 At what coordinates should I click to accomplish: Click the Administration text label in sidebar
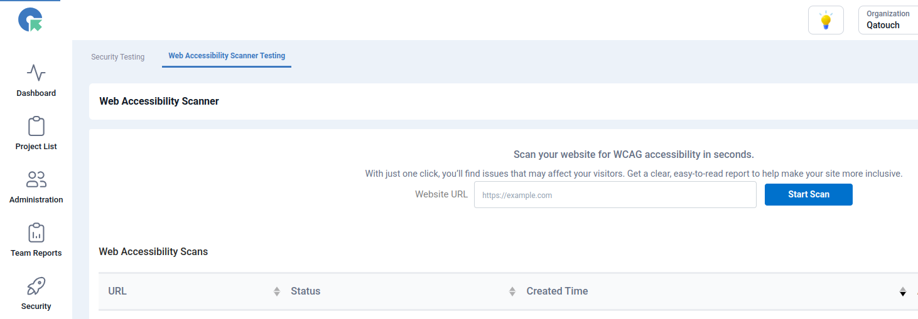36,200
